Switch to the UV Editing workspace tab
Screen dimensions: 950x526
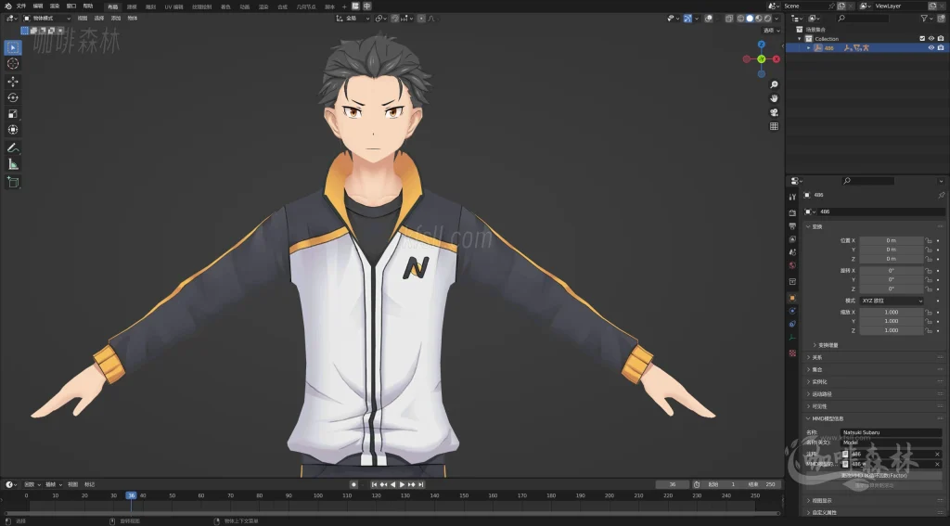point(173,6)
